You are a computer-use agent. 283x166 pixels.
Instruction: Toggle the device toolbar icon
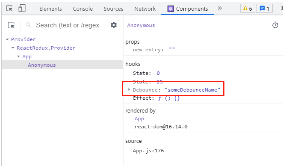click(22, 8)
